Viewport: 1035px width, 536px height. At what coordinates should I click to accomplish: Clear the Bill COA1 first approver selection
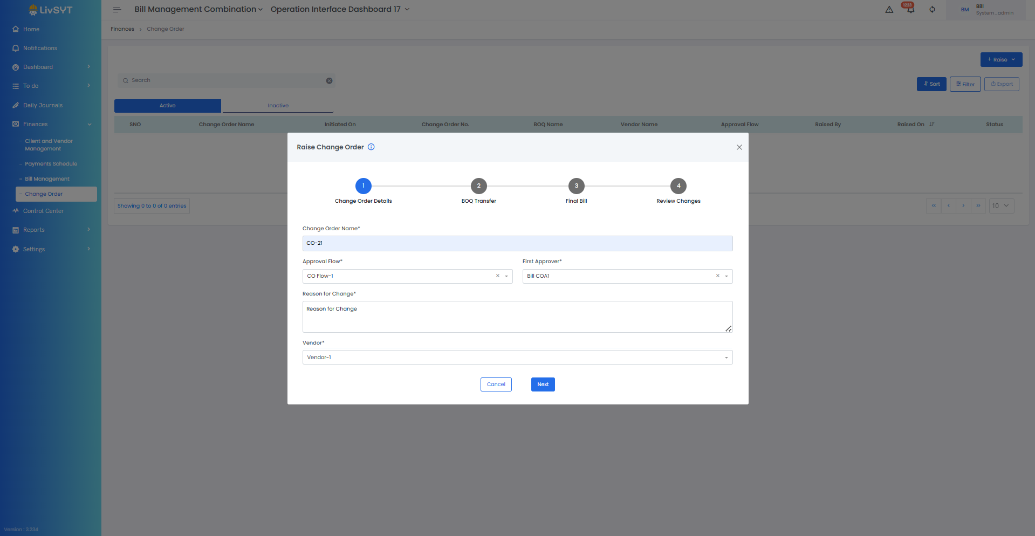coord(718,276)
